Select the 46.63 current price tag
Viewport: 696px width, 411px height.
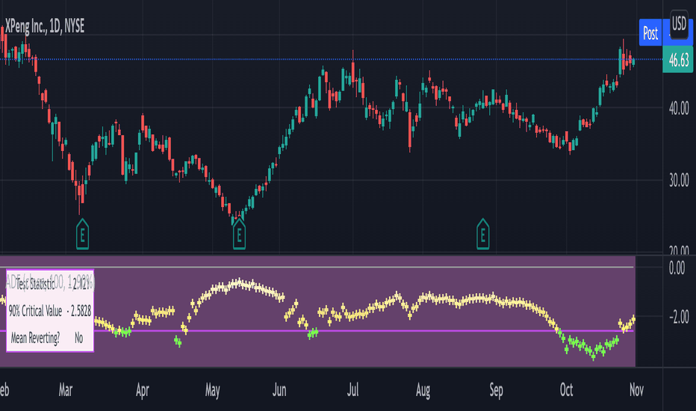click(678, 59)
